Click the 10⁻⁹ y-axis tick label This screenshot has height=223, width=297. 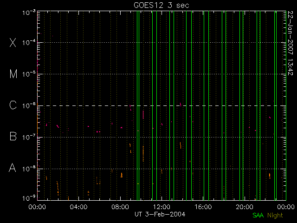(x=29, y=198)
